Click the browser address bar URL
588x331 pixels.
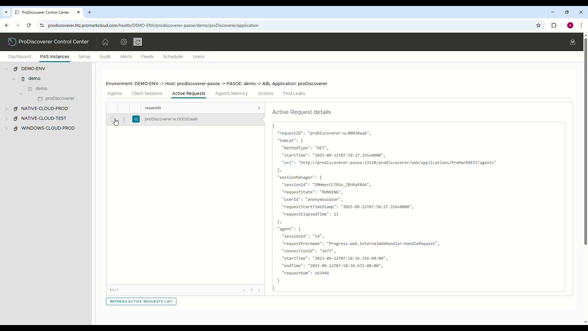(153, 25)
